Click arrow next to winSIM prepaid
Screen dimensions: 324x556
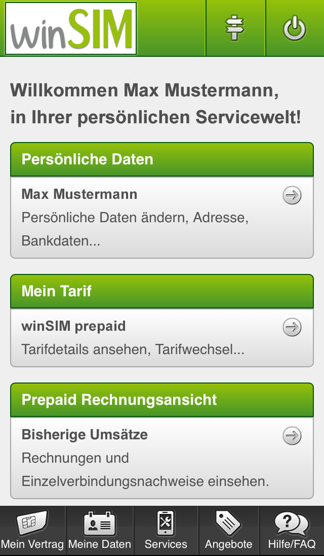292,327
